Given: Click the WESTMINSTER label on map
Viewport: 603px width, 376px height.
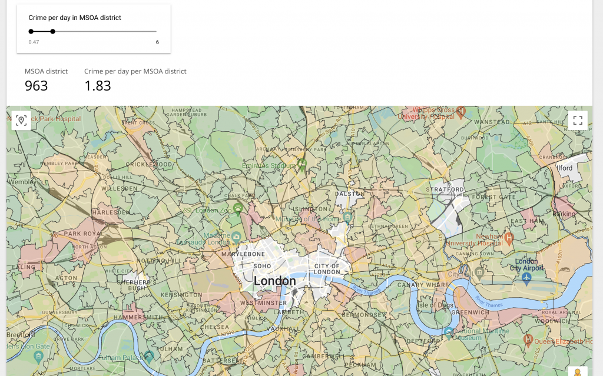Looking at the screenshot, I should [263, 303].
